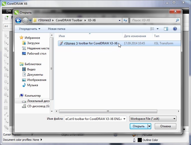Image resolution: width=191 pixels, height=145 pixels.
Task: Click New document icon in CorelDRAW toolbar
Action: (x=6, y=18)
